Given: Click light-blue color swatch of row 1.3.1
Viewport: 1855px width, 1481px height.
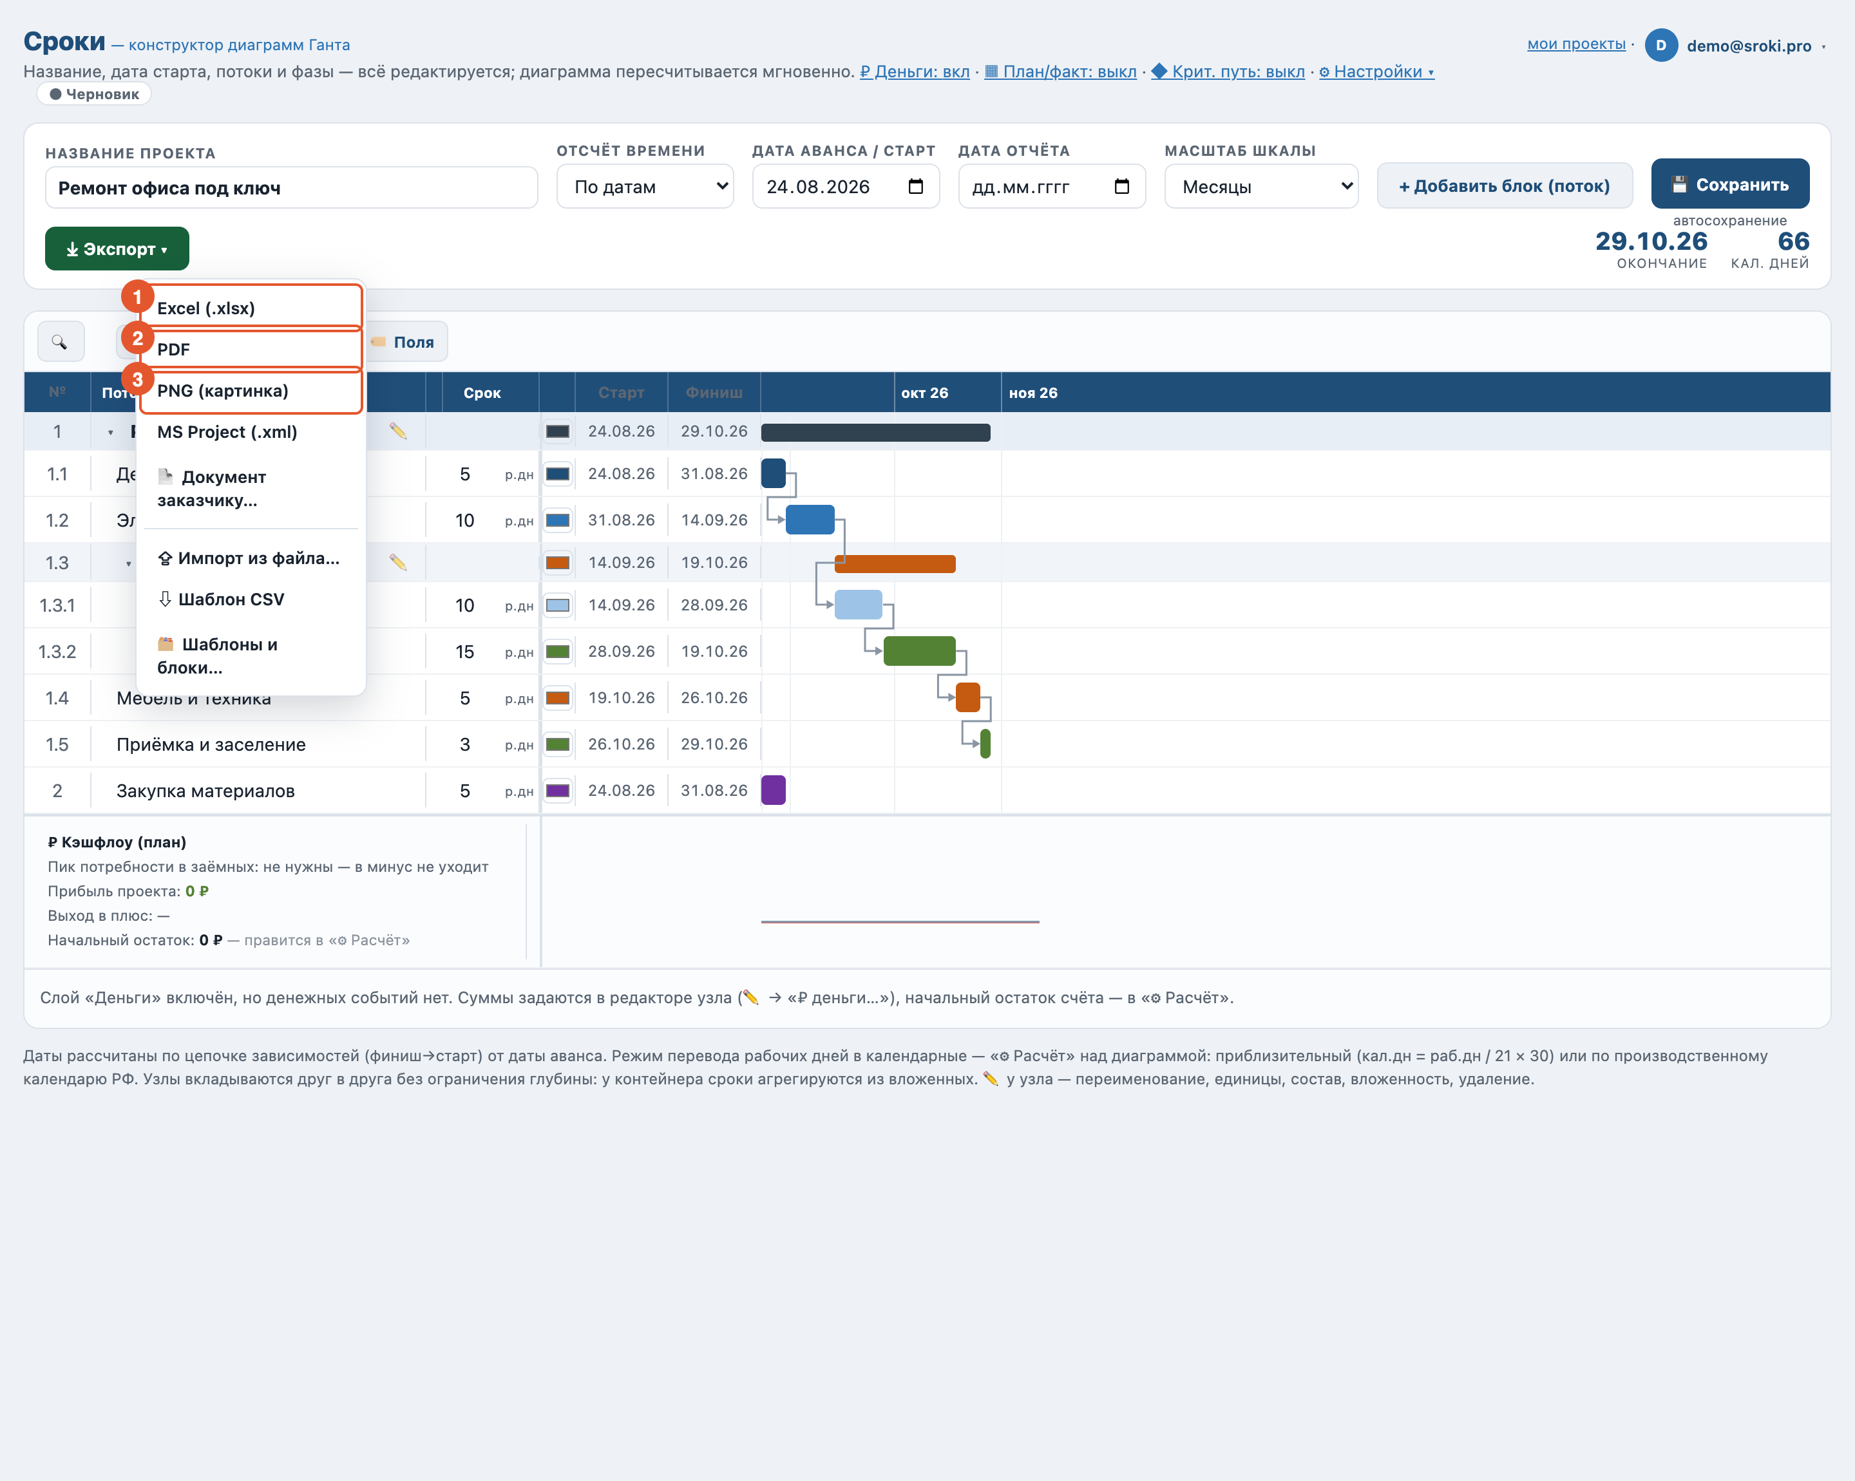Looking at the screenshot, I should (558, 605).
